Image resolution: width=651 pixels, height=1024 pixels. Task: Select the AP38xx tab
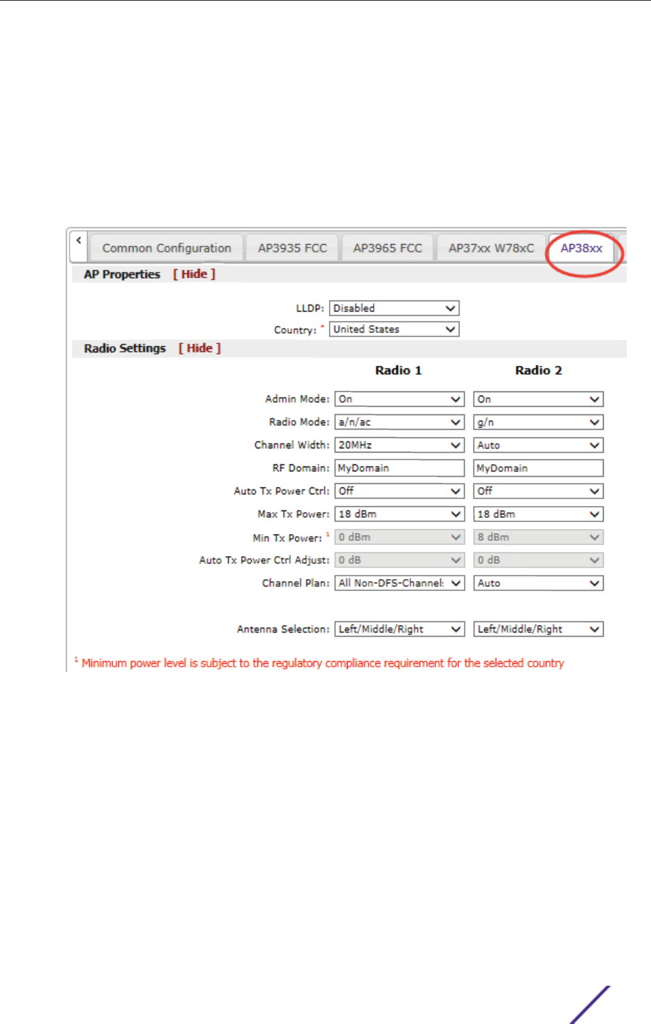581,248
